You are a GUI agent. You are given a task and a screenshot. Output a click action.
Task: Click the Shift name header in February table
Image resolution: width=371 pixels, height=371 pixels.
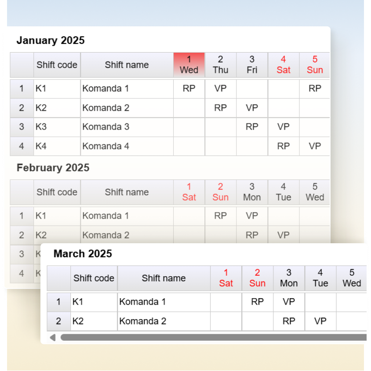click(x=127, y=192)
